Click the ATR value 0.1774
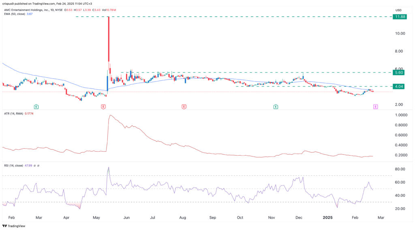 pyautogui.click(x=29, y=114)
